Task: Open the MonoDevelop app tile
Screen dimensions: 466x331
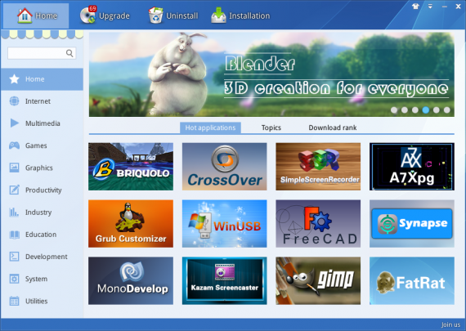Action: coord(131,281)
